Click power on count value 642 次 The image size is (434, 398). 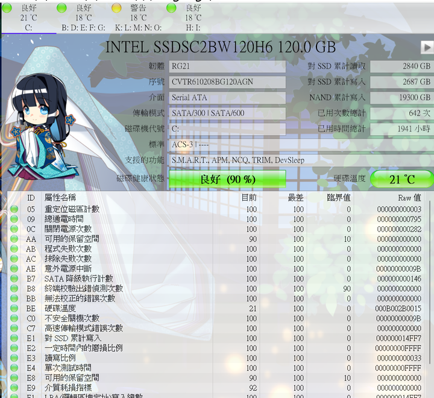(x=402, y=113)
